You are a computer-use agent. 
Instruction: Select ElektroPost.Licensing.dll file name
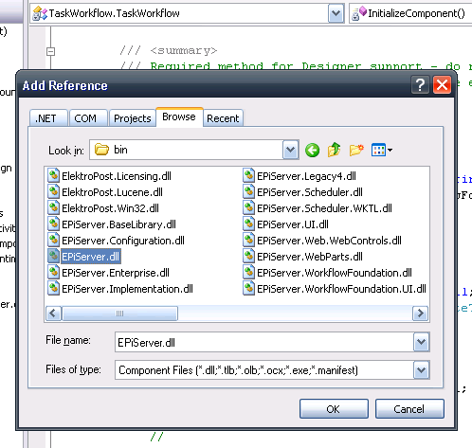pyautogui.click(x=117, y=176)
